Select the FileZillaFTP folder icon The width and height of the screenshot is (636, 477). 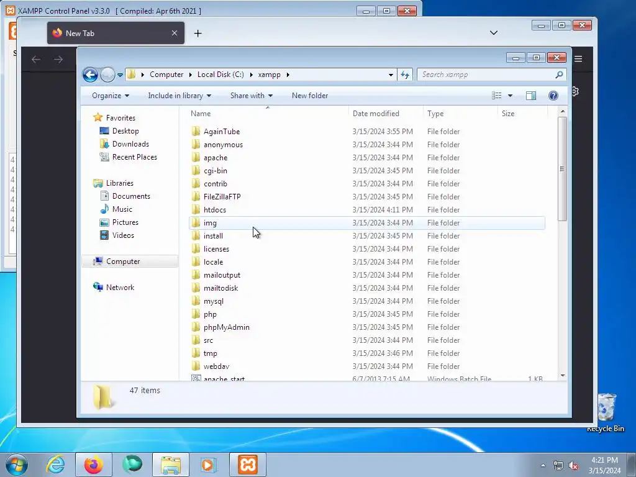(x=196, y=196)
